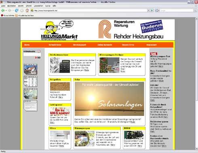Click the BHKW box image
This screenshot has width=198, height=153.
coord(134,135)
